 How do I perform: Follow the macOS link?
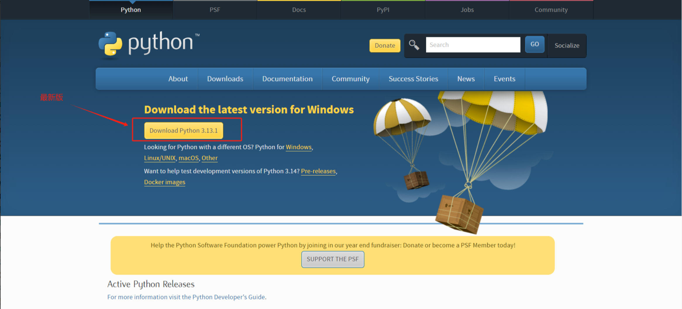(189, 158)
